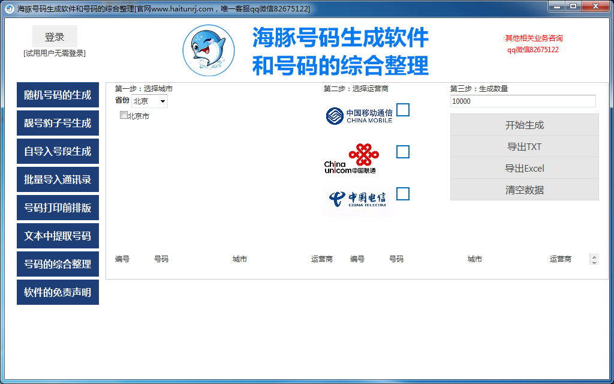Click the first 号码 column header

click(x=161, y=259)
